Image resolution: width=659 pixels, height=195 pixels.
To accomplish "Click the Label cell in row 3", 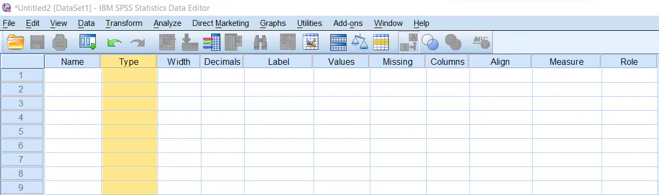I will 278,103.
